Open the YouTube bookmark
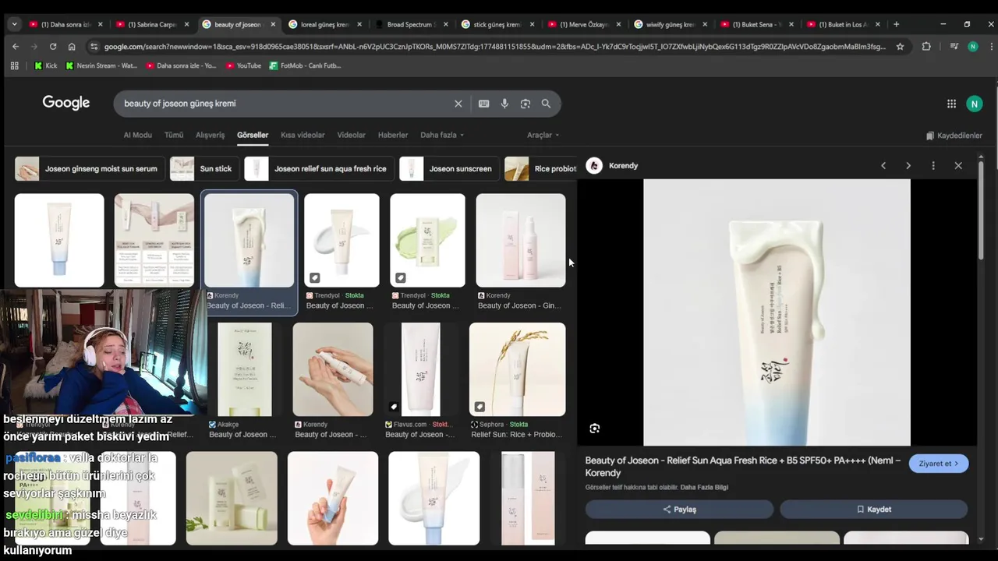This screenshot has height=561, width=998. 243,65
